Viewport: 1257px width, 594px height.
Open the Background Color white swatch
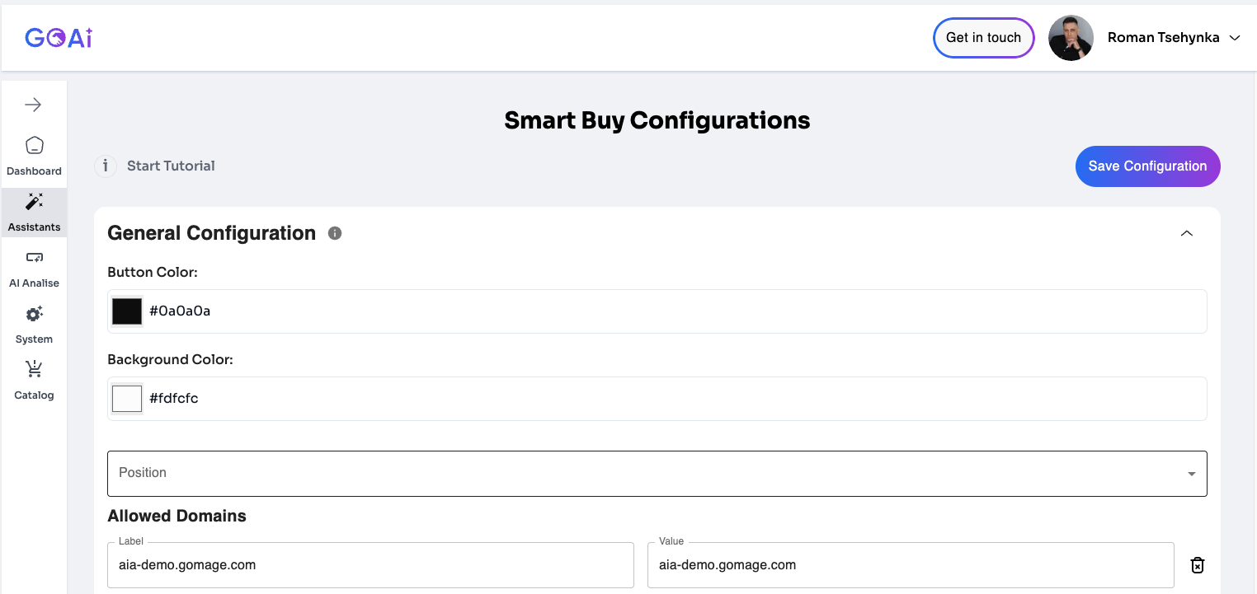click(127, 399)
